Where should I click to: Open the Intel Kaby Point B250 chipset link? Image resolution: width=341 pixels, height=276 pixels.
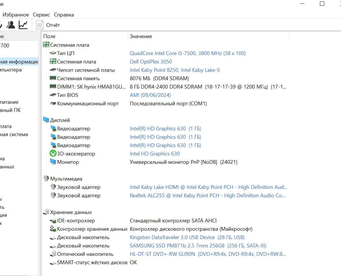(x=175, y=70)
